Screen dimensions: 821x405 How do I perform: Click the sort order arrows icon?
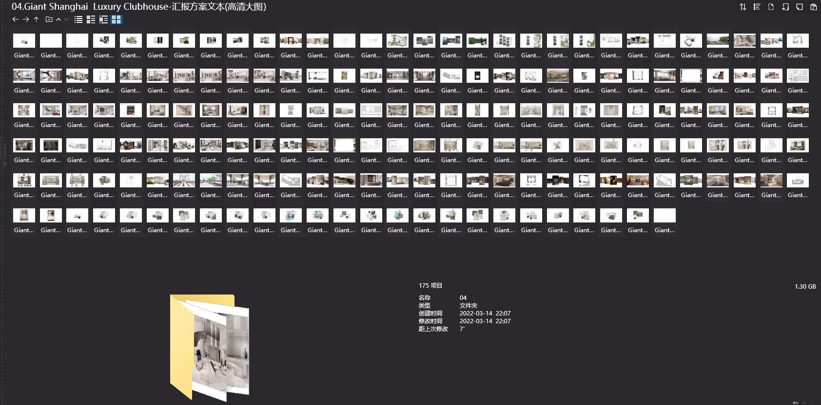pyautogui.click(x=743, y=7)
